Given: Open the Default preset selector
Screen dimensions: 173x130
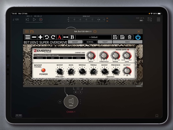Looking at the screenshot, I should (93, 37).
